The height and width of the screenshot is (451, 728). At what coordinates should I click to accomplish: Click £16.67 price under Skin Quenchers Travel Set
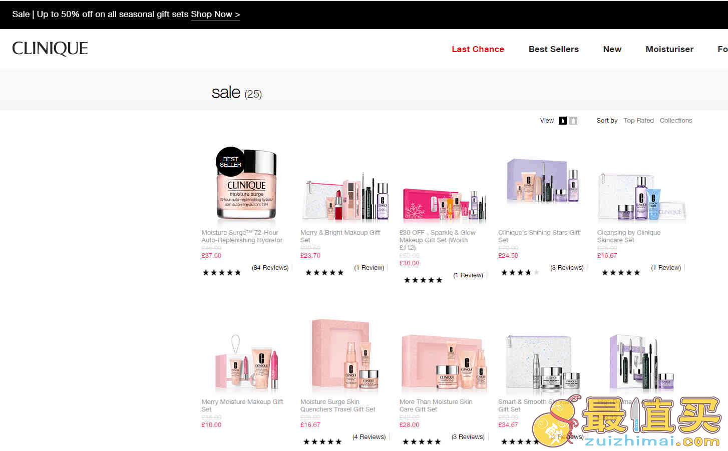310,425
